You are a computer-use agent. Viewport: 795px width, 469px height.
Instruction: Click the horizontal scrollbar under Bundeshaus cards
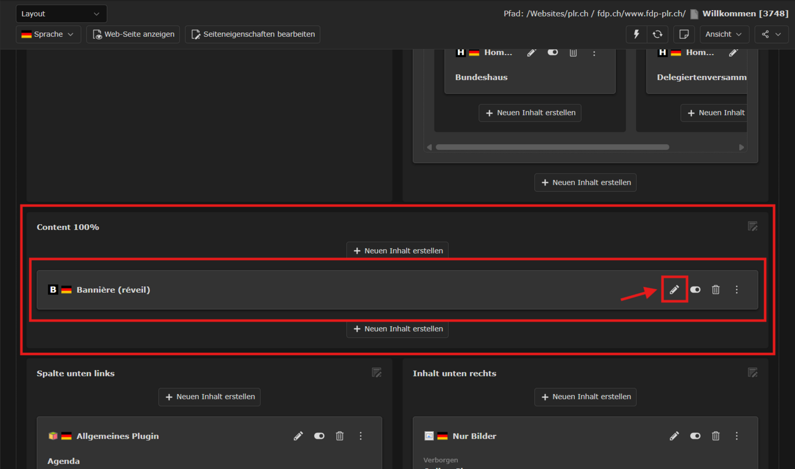tap(553, 147)
